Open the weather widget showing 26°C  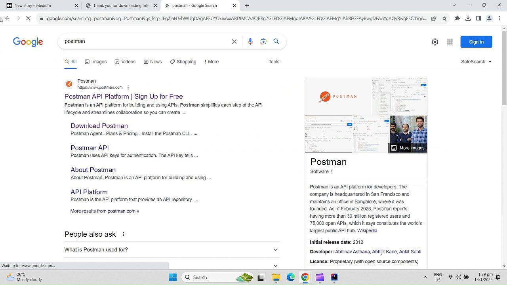(25, 277)
